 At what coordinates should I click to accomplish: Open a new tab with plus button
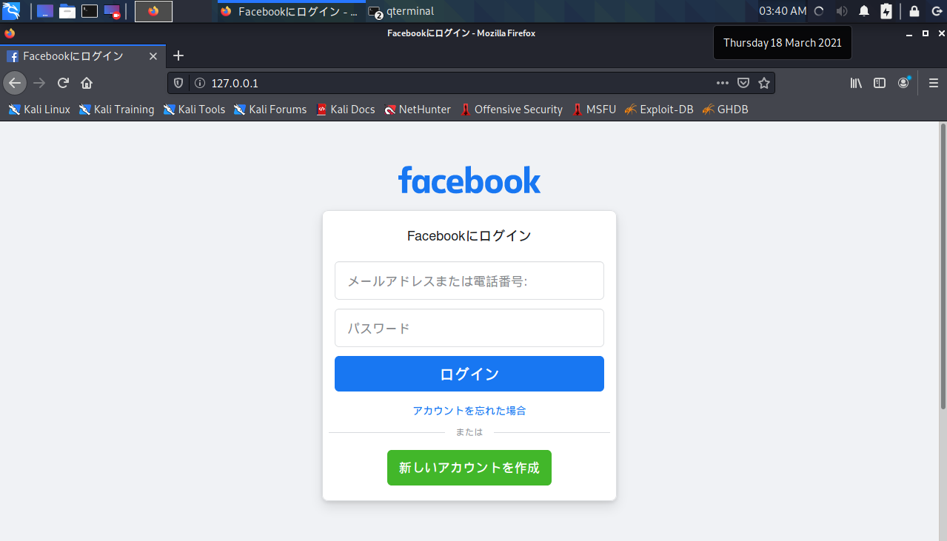click(178, 56)
